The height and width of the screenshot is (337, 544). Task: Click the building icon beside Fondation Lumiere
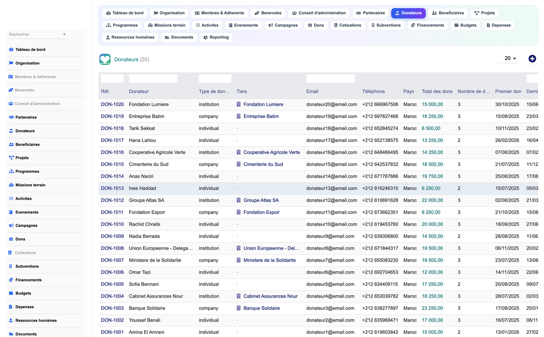238,104
